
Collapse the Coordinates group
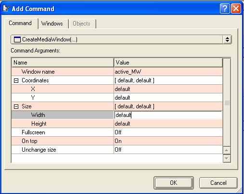16,80
